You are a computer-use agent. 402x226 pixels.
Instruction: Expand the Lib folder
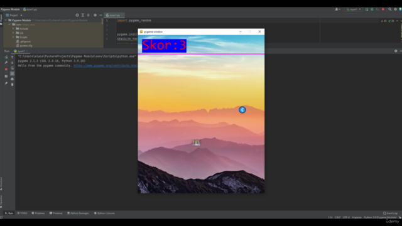(x=13, y=33)
